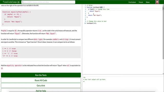Open the News page
This screenshot has width=164, height=92.
[148, 2]
